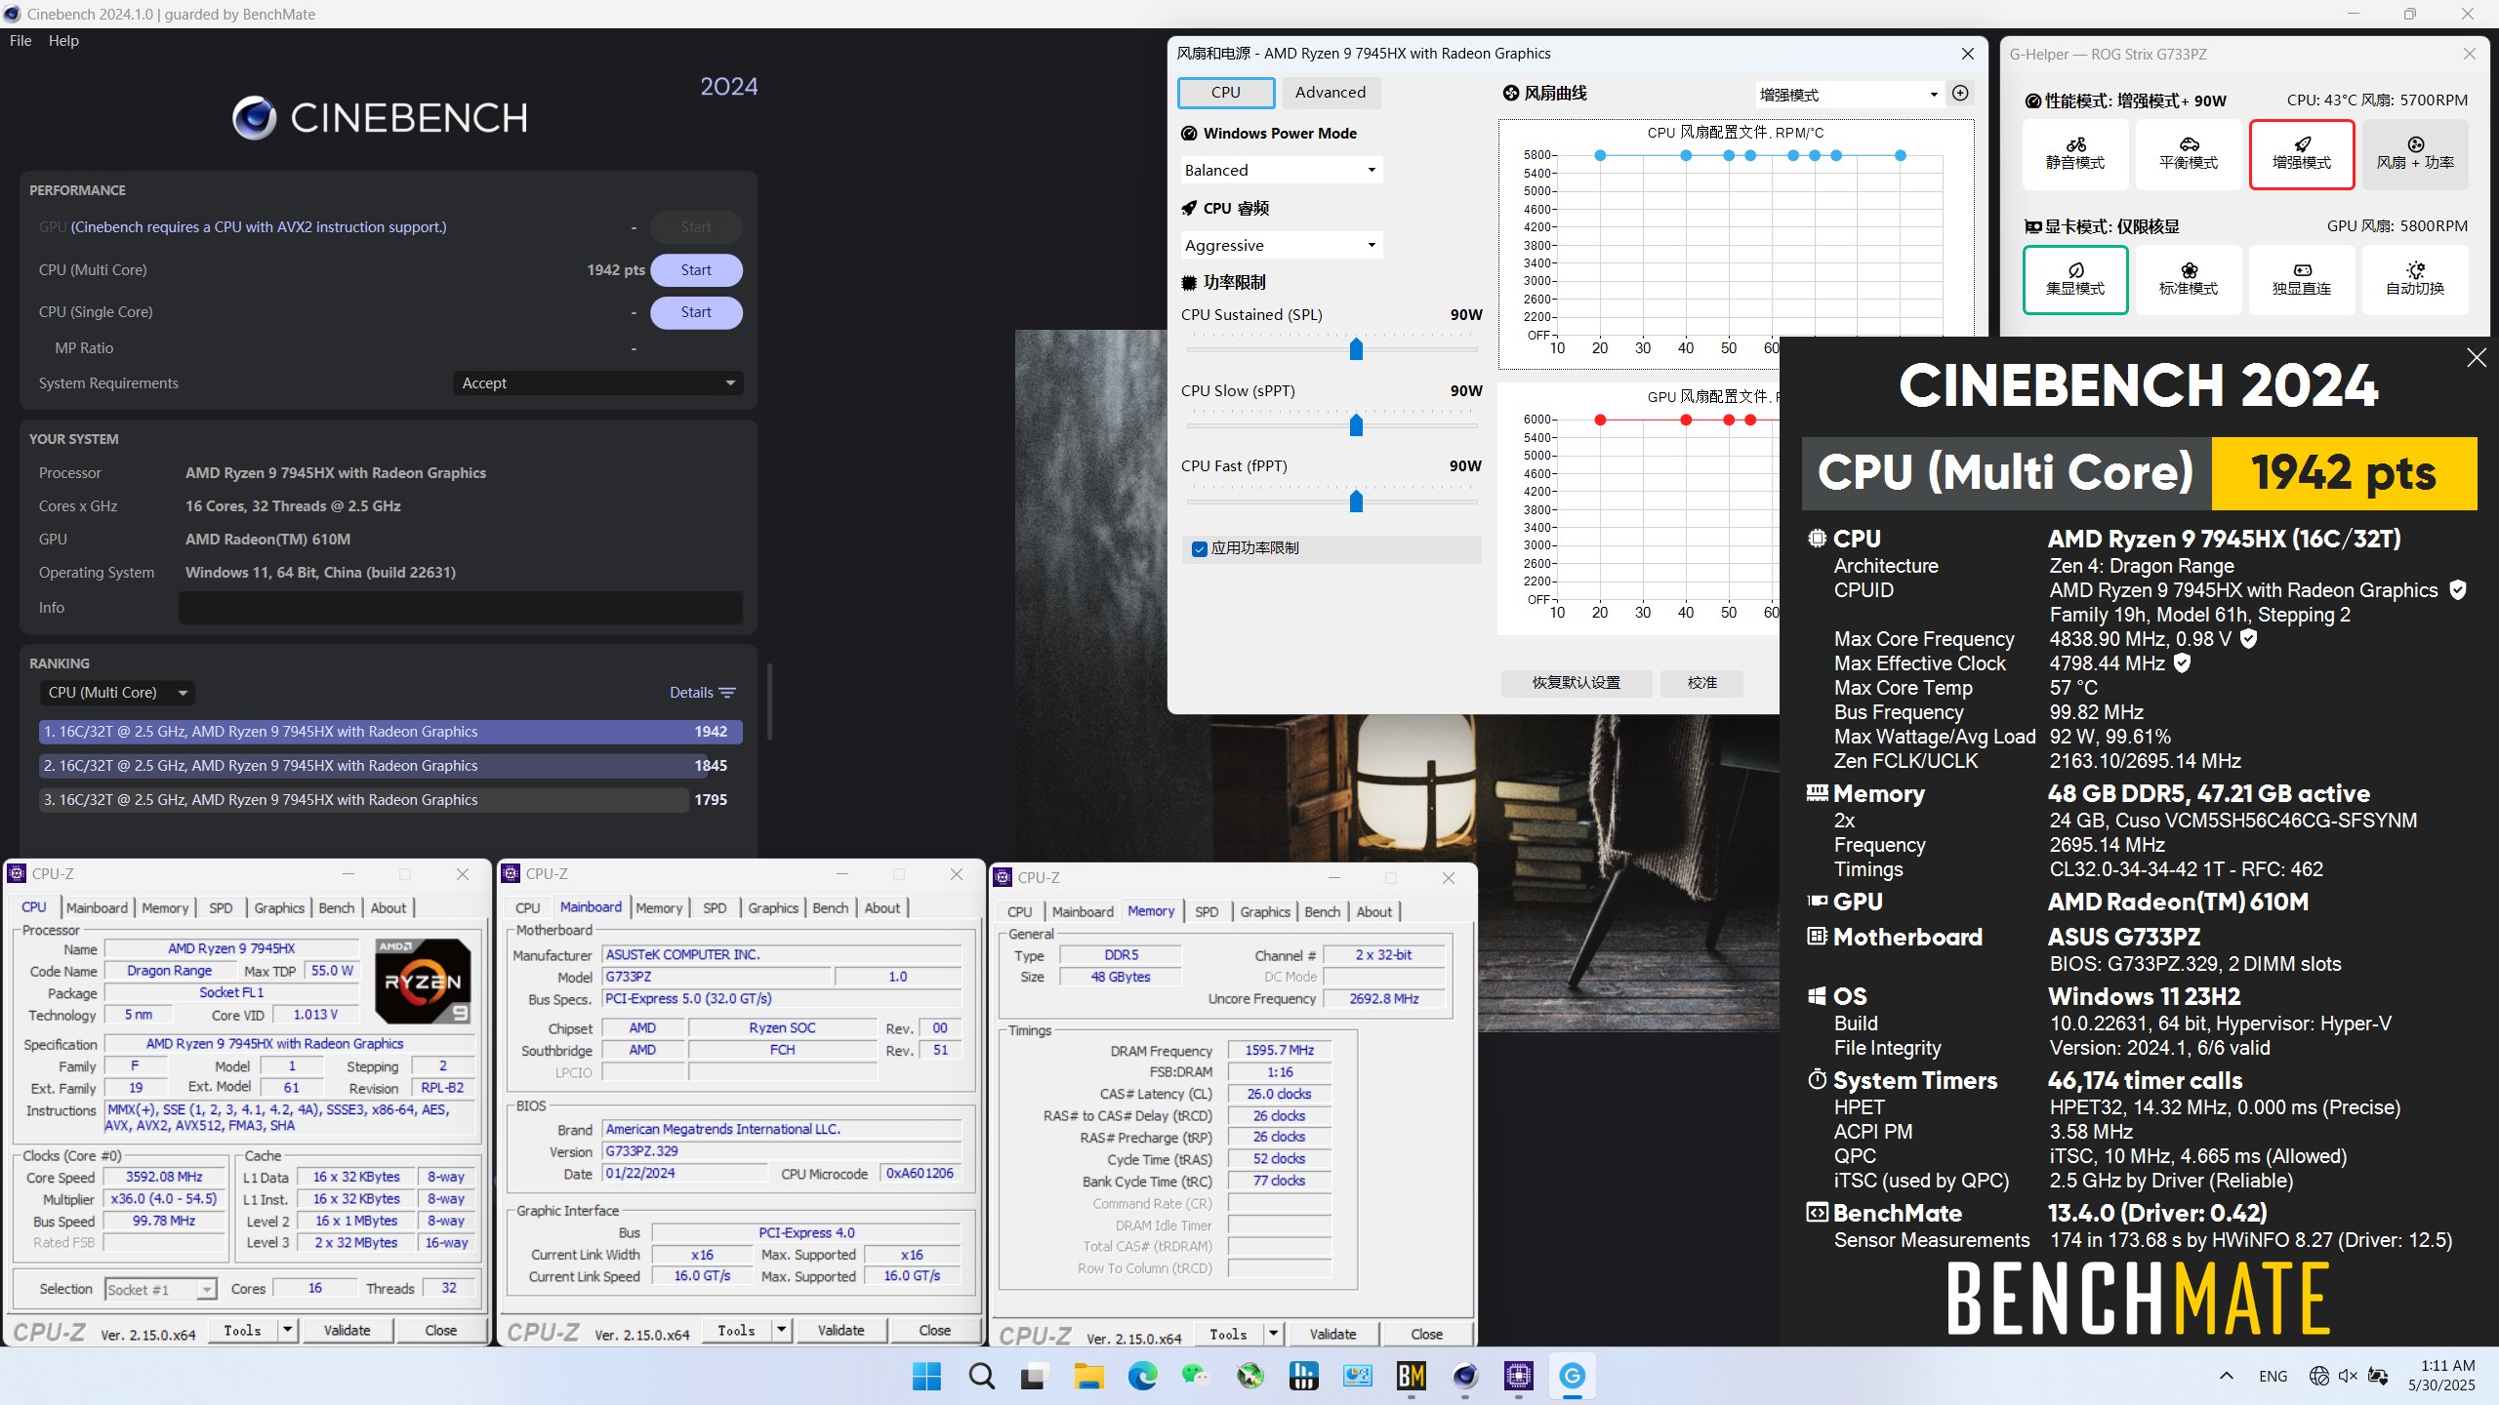
Task: Click Validate in the CPU-Z Memory window
Action: coord(1332,1334)
